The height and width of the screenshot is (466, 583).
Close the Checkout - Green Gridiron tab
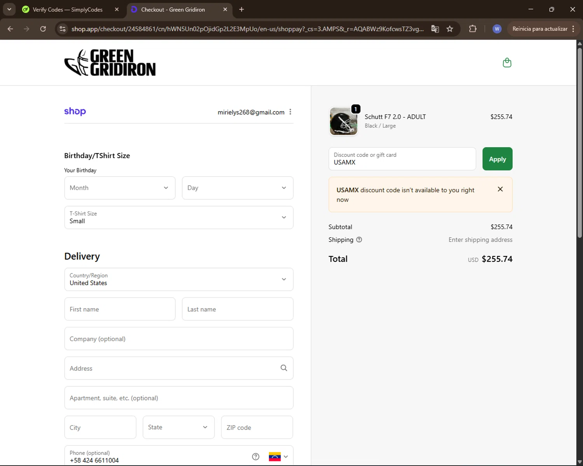(x=225, y=9)
